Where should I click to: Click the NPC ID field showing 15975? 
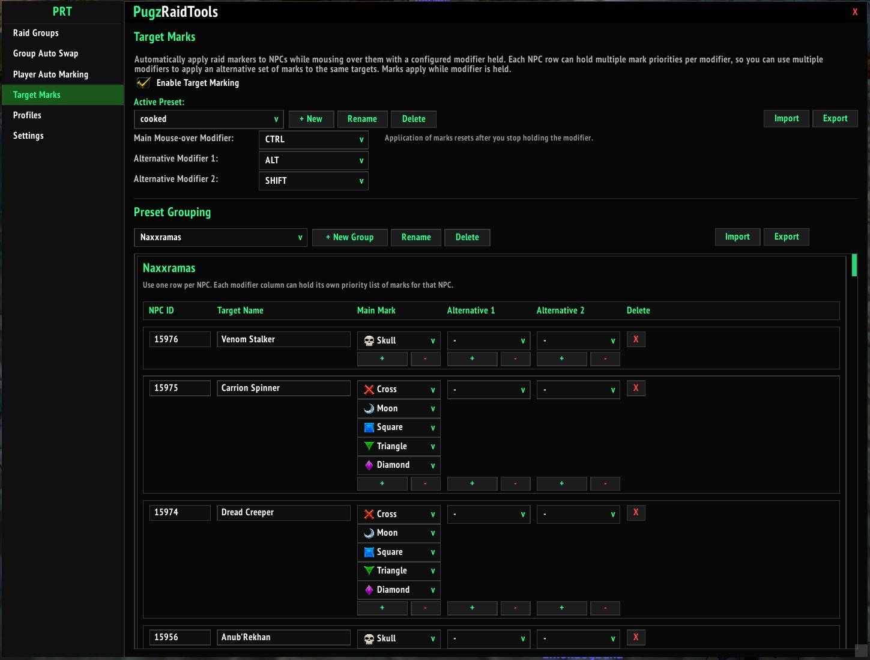click(x=180, y=388)
